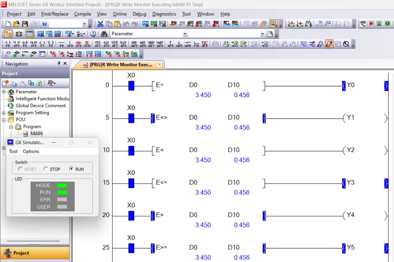Collapse the POU tree node
This screenshot has width=394, height=262.
(x=4, y=120)
